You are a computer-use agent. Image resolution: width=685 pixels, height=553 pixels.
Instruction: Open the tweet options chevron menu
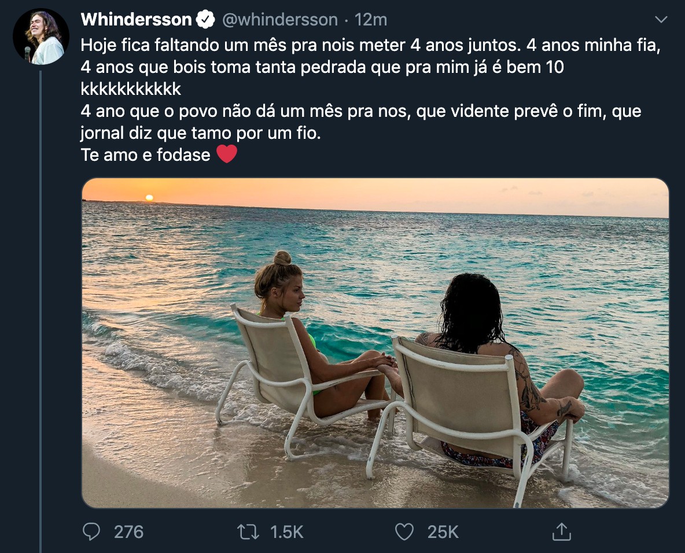pos(661,19)
